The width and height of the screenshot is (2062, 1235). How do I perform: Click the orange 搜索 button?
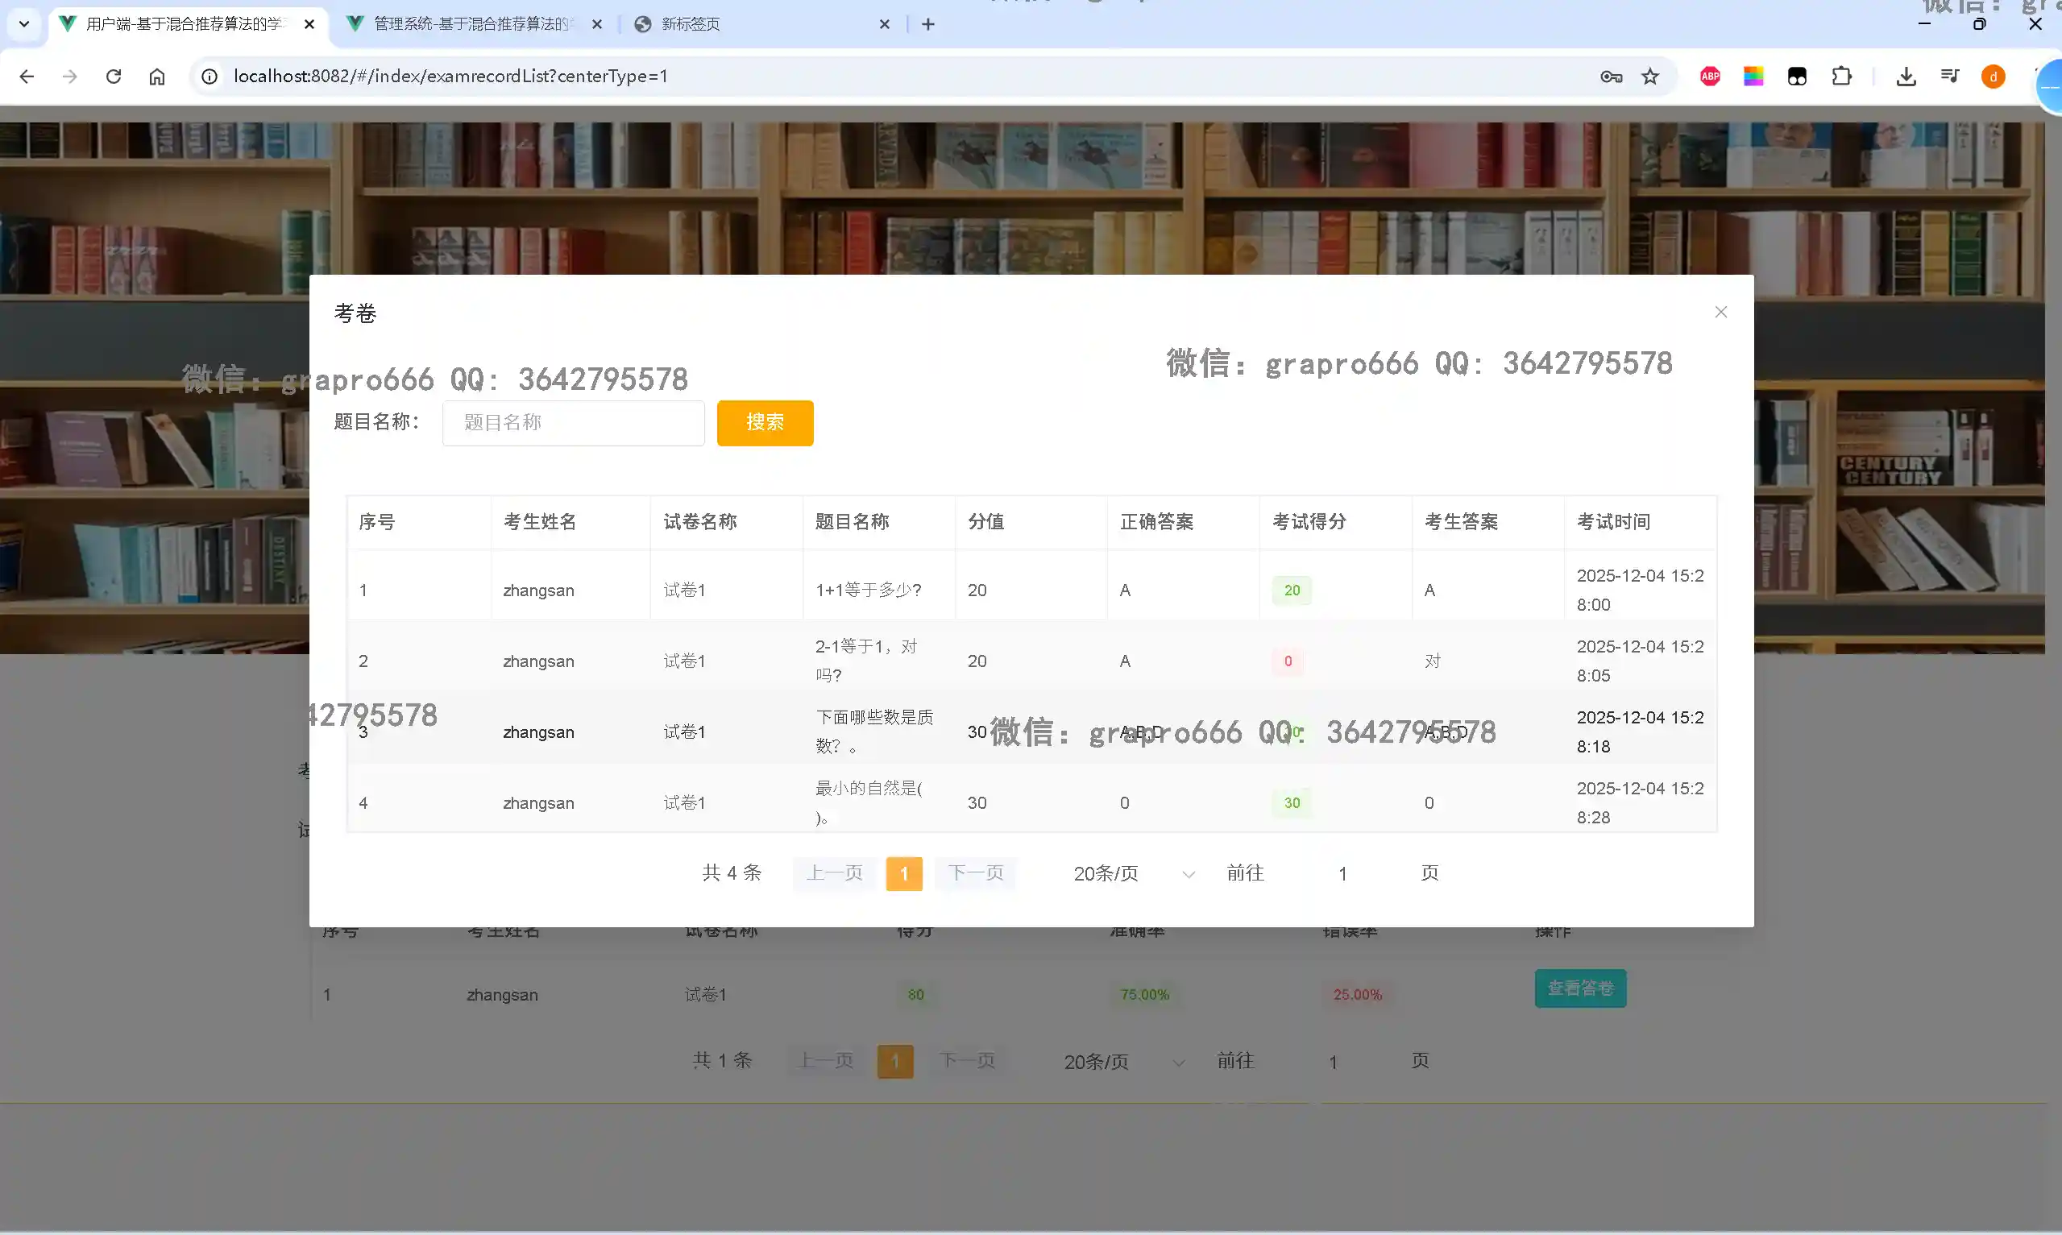(x=764, y=423)
